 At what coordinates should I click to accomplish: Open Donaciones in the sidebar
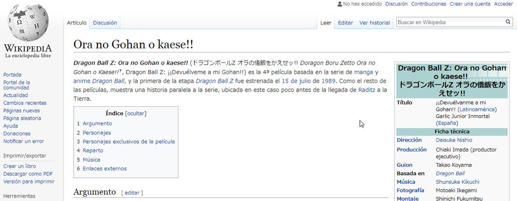click(x=17, y=134)
